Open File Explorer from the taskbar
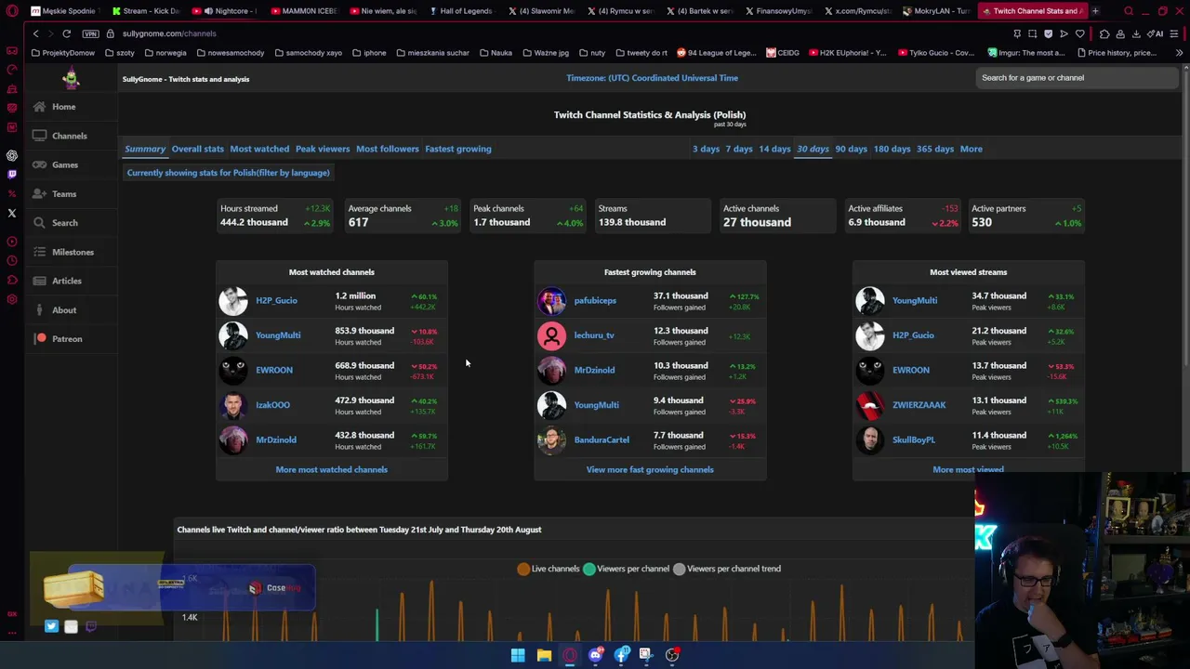This screenshot has width=1190, height=669. point(544,655)
